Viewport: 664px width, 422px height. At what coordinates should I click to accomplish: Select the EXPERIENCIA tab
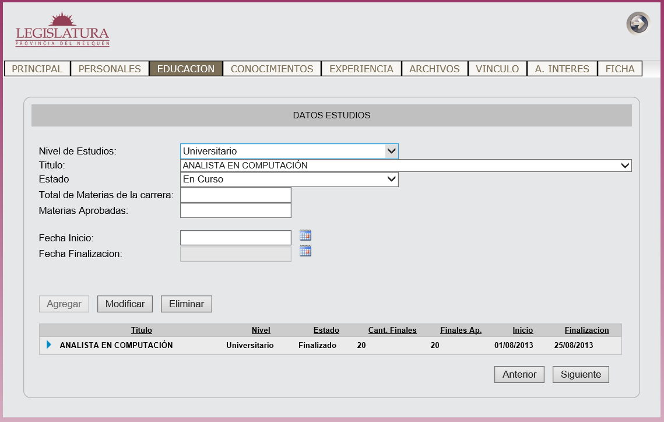(x=361, y=69)
